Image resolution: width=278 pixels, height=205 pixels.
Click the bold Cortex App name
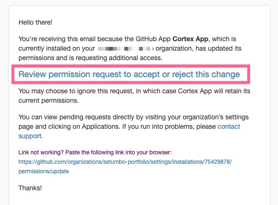tap(190, 39)
